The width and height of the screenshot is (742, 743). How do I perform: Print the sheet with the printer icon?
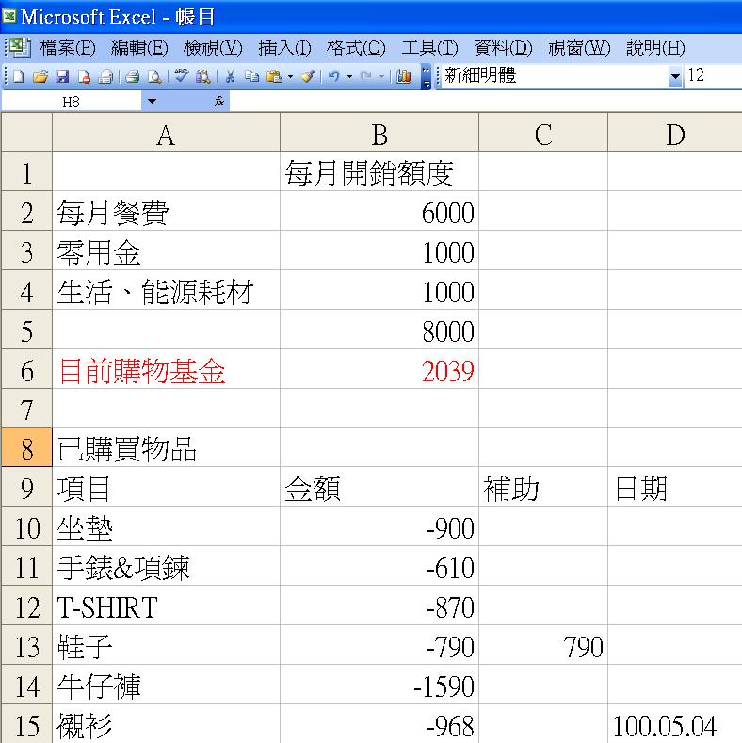(133, 76)
